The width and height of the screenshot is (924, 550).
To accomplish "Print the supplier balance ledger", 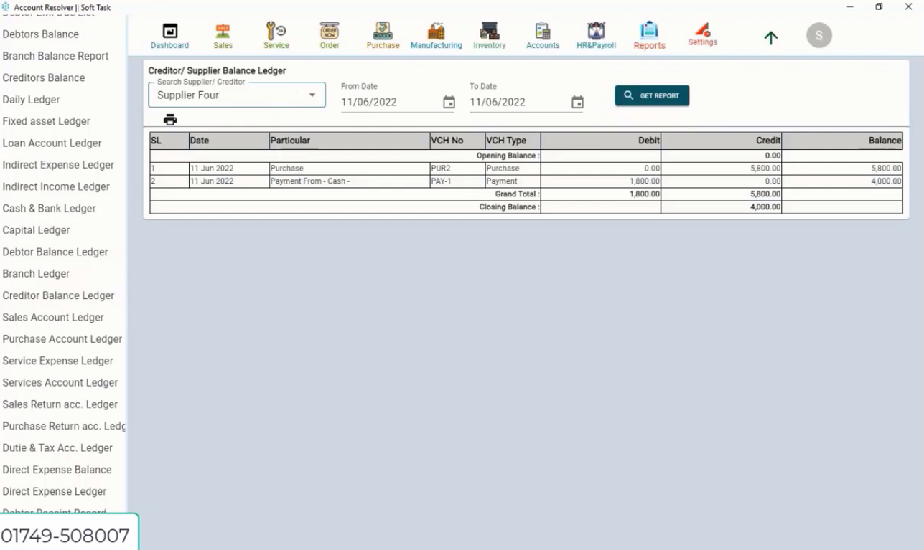I will coord(170,120).
